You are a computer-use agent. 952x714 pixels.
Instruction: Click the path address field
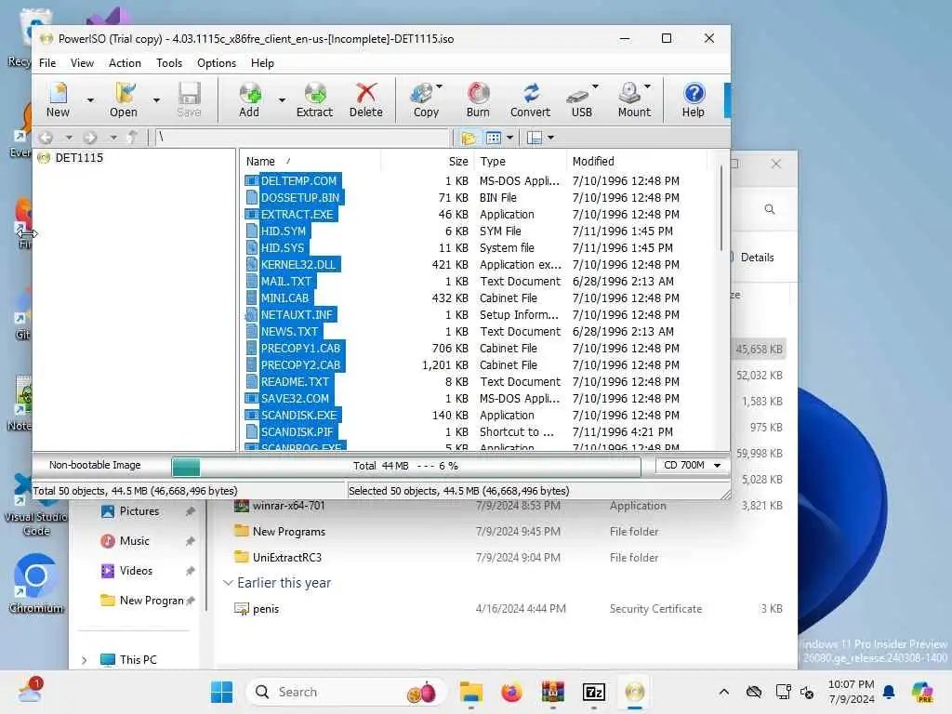[302, 138]
